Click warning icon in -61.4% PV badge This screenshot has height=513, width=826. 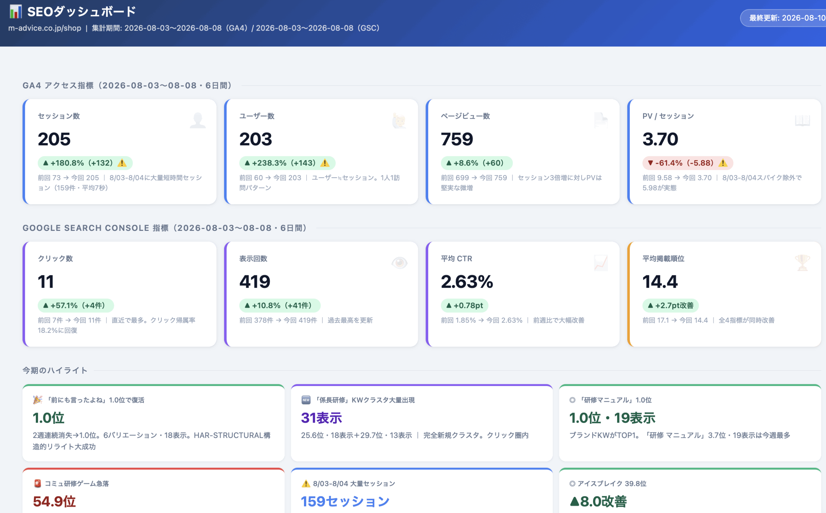723,163
